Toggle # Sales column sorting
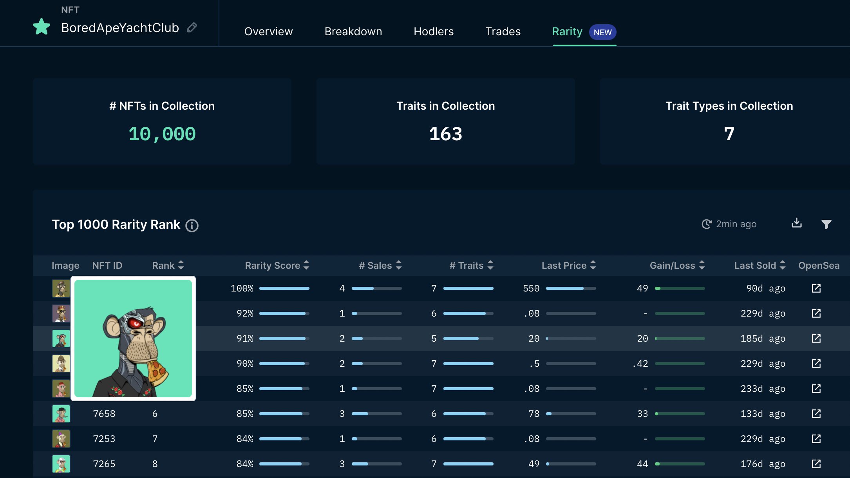 point(399,265)
